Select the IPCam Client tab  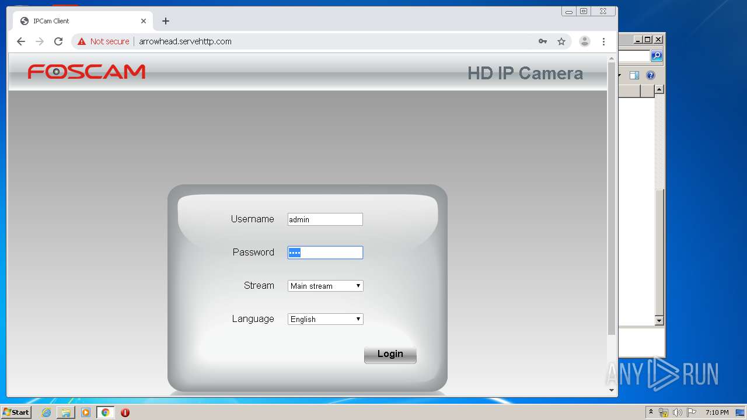coord(83,21)
